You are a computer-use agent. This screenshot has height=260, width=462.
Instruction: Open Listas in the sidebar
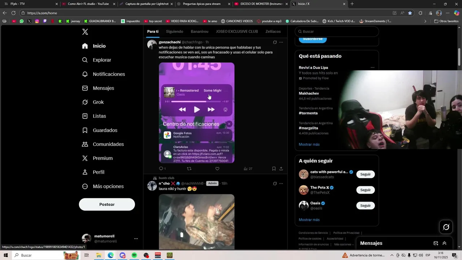pyautogui.click(x=94, y=116)
